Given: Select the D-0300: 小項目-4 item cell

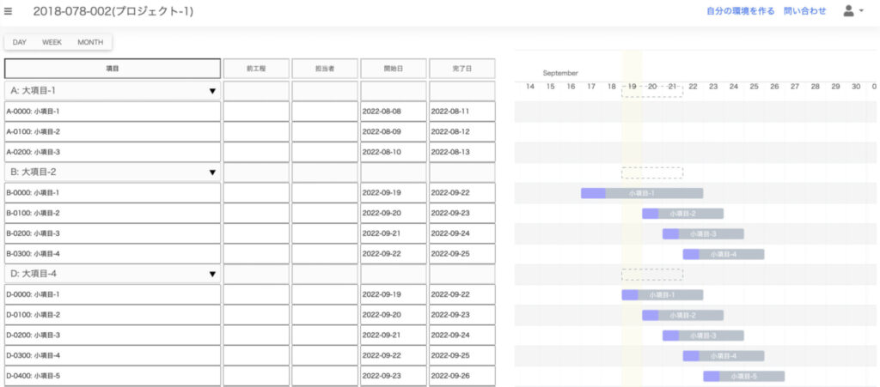Looking at the screenshot, I should (113, 355).
